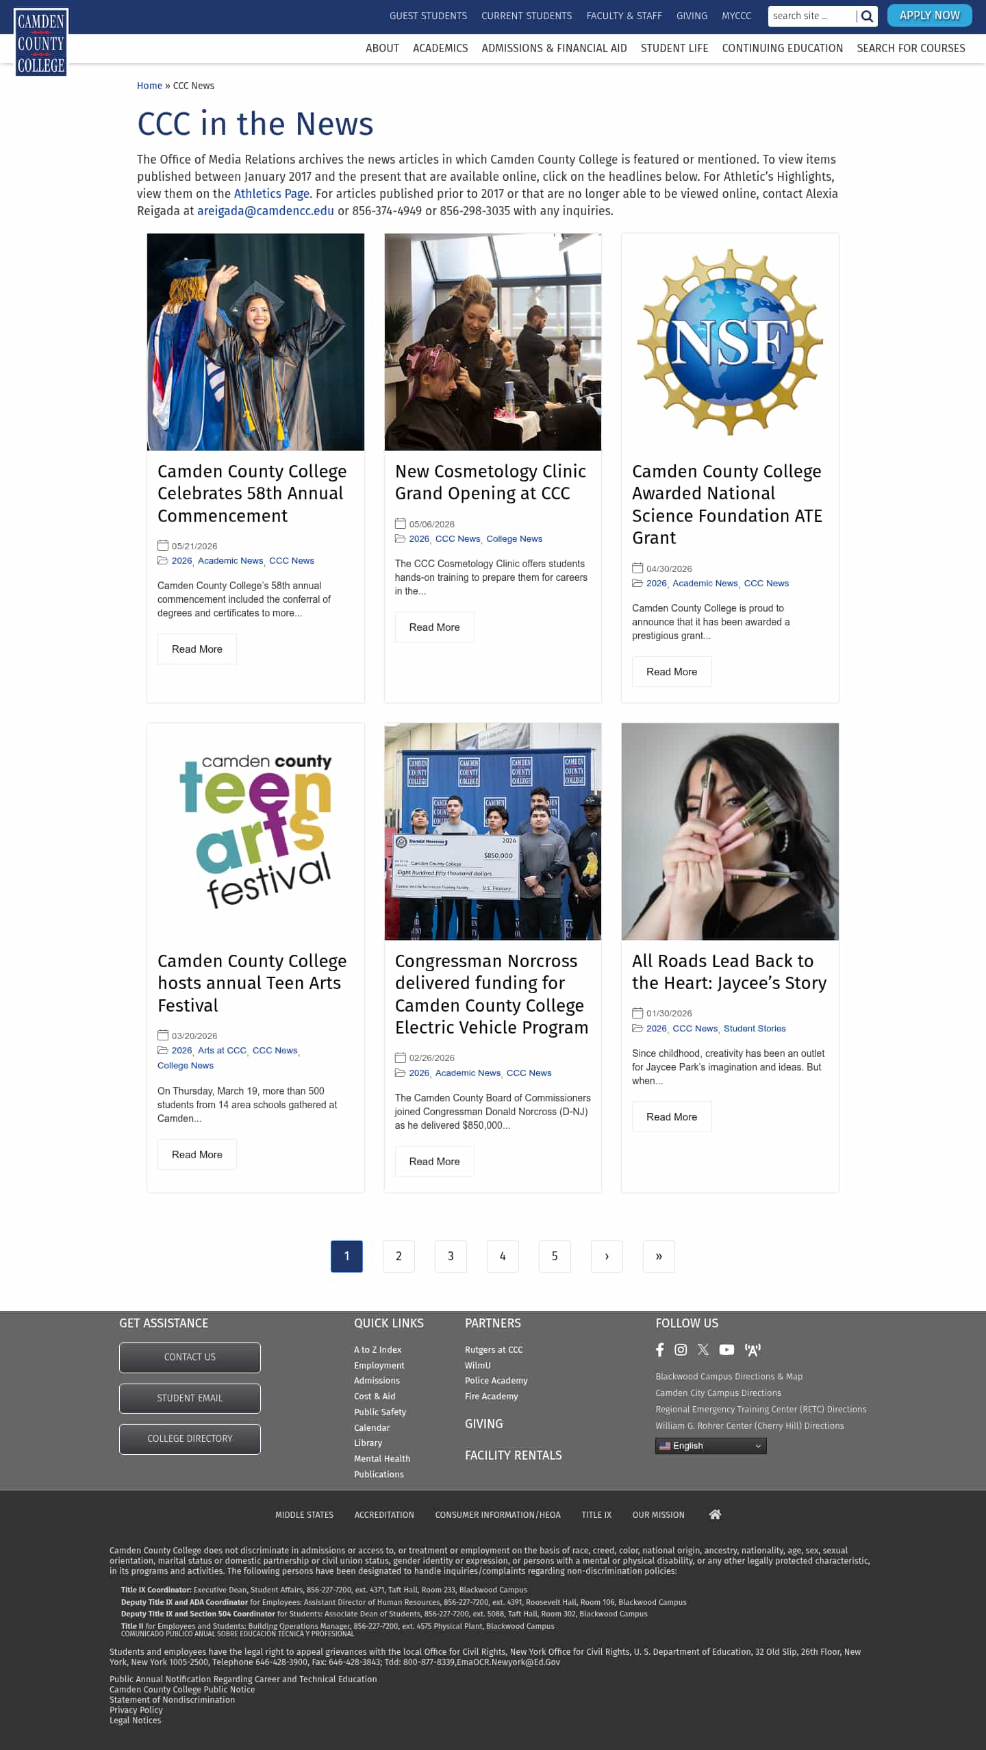The width and height of the screenshot is (986, 1750).
Task: Open the Guest Students menu
Action: (428, 16)
